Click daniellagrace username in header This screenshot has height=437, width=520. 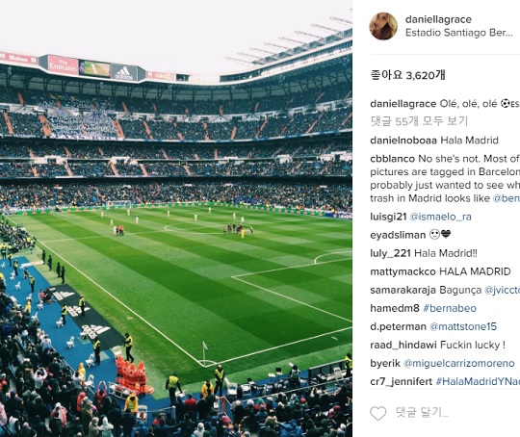pyautogui.click(x=438, y=19)
